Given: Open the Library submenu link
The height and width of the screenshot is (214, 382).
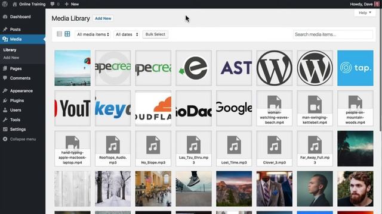Looking at the screenshot, I should tap(10, 50).
